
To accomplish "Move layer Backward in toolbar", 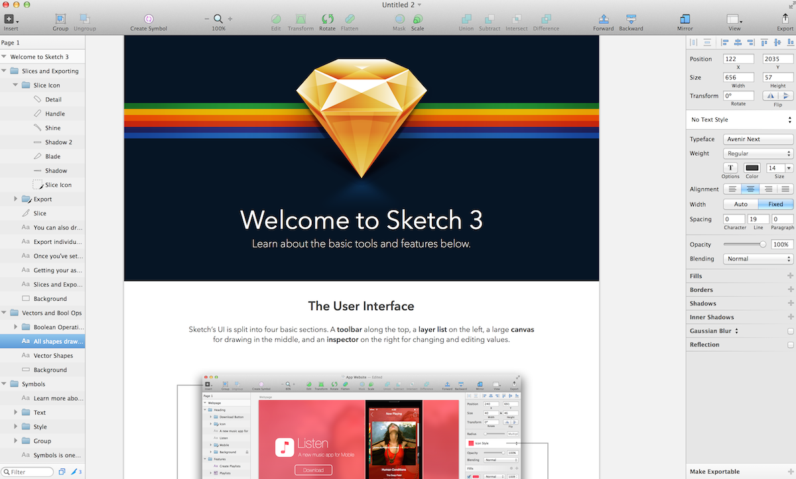I will pos(631,19).
